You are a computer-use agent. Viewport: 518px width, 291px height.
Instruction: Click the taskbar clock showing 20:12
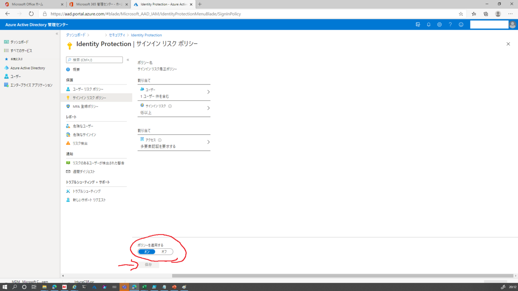[x=512, y=287]
